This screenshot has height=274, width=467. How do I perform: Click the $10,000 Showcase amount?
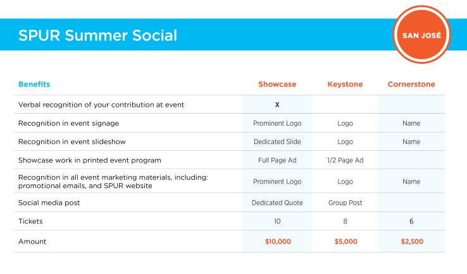[x=278, y=241]
